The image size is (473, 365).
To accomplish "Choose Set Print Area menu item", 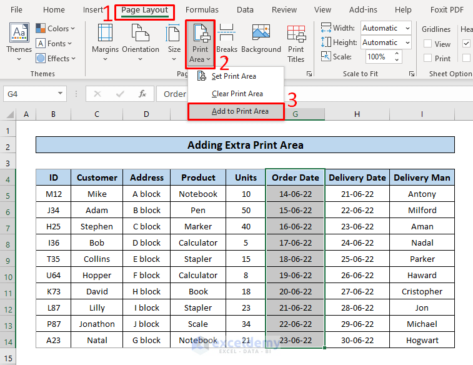I will (236, 76).
